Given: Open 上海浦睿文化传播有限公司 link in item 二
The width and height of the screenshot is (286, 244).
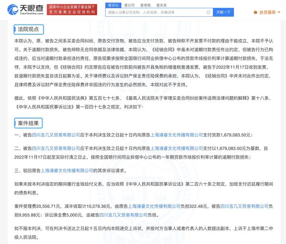Looking at the screenshot, I should [176, 148].
